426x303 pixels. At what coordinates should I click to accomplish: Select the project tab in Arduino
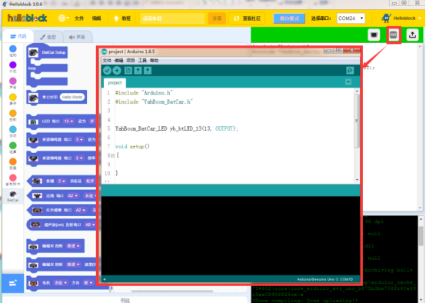point(115,82)
